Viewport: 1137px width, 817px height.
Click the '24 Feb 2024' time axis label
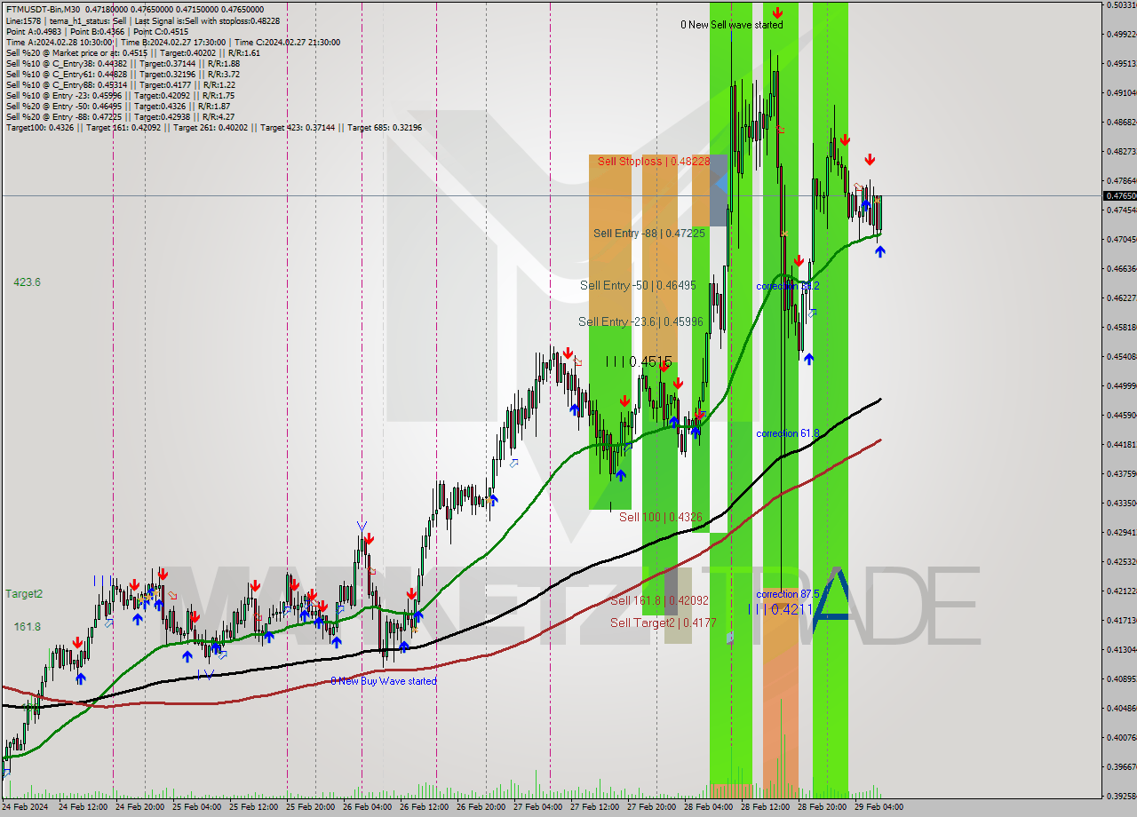point(27,807)
